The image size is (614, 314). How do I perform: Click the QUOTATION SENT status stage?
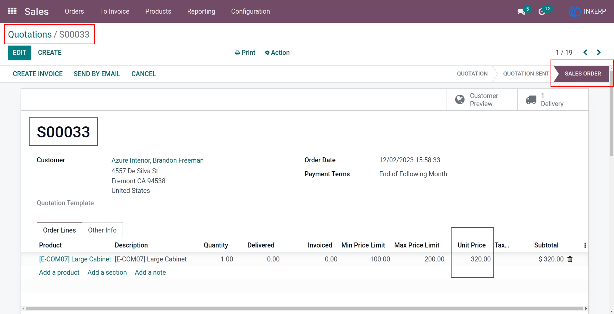526,74
